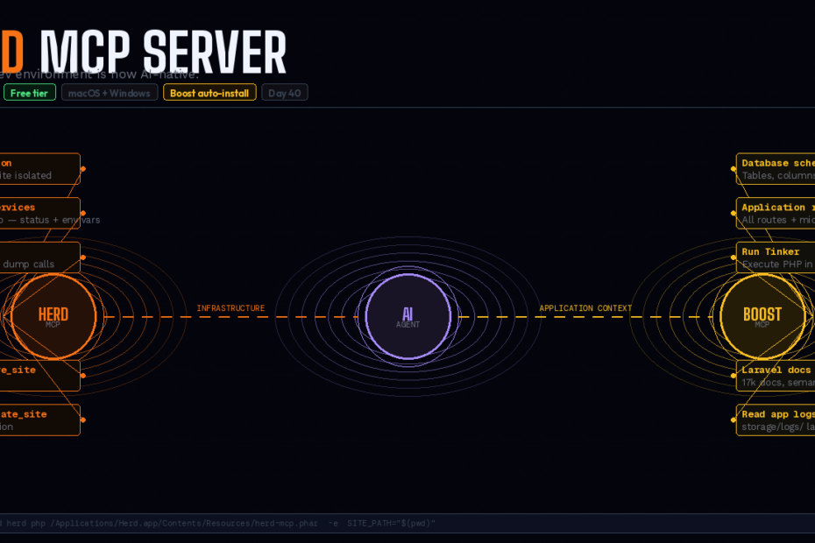
Task: Click the herd-mcp.phar command line at bottom
Action: click(219, 523)
